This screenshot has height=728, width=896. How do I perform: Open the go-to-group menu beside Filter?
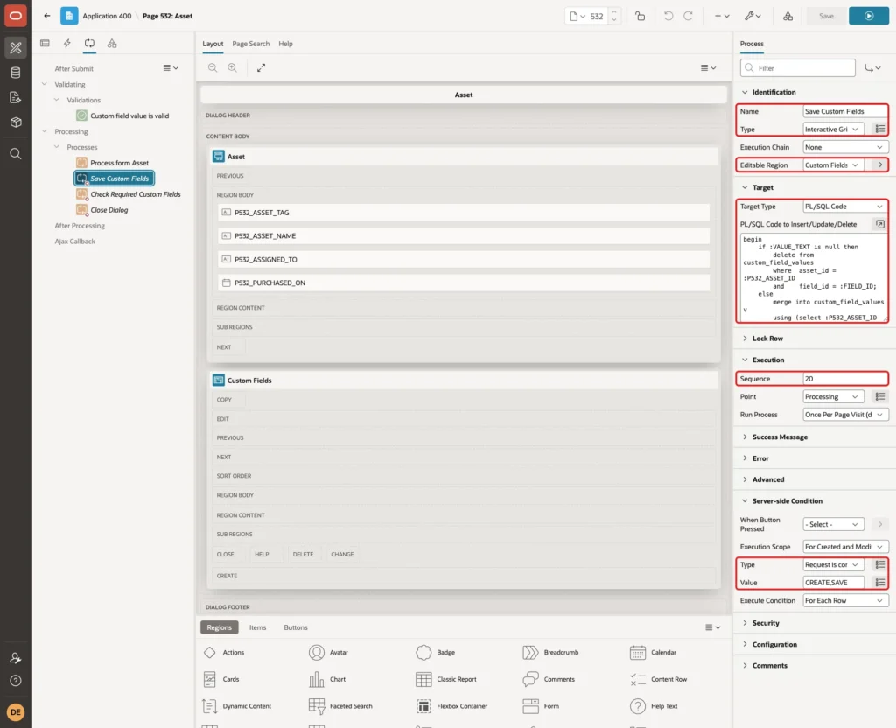tap(872, 68)
